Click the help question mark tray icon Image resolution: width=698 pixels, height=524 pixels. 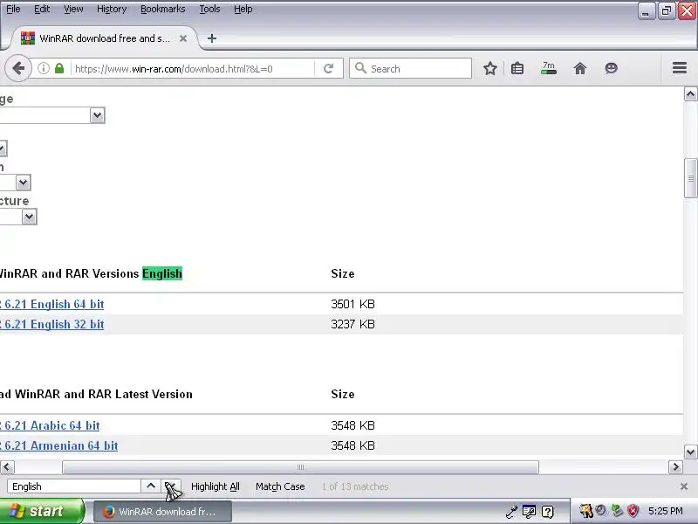coord(548,512)
